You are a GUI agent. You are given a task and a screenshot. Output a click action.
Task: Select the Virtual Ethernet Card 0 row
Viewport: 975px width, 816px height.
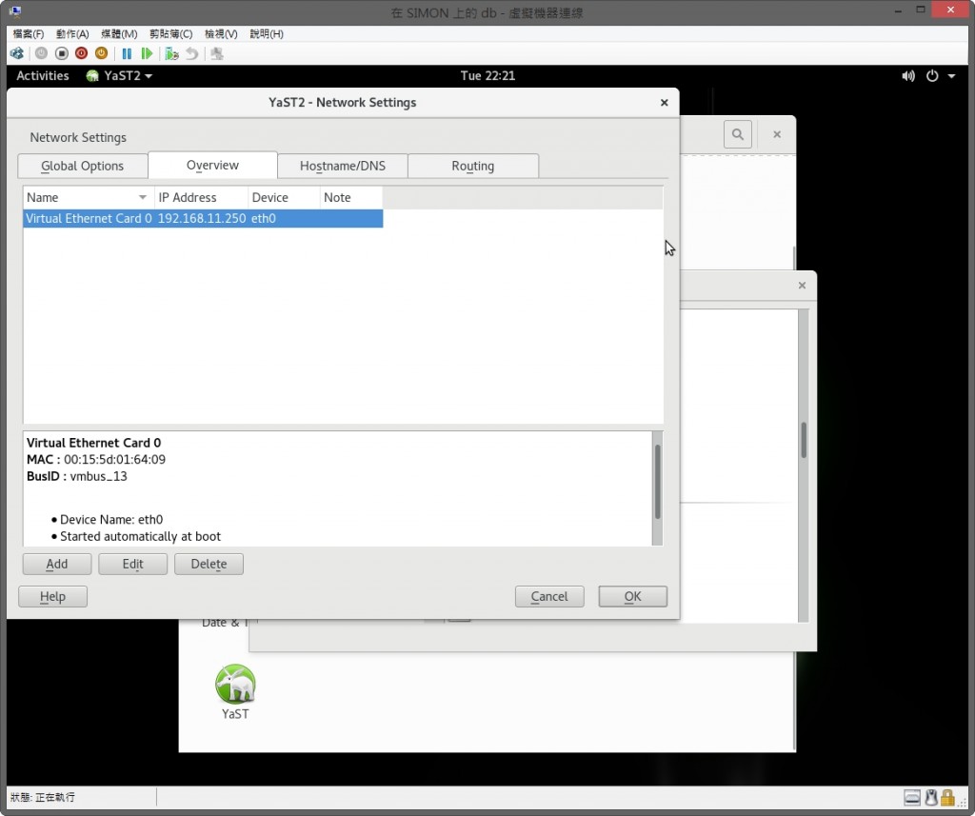203,218
